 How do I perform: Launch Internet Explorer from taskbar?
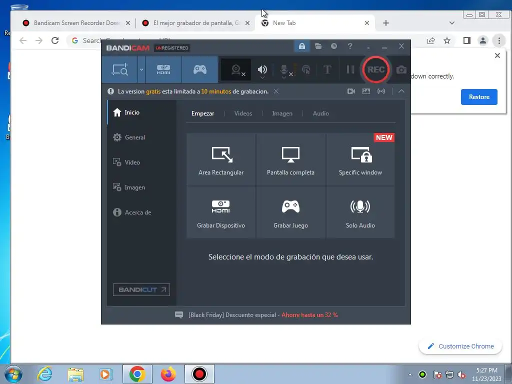pyautogui.click(x=44, y=374)
